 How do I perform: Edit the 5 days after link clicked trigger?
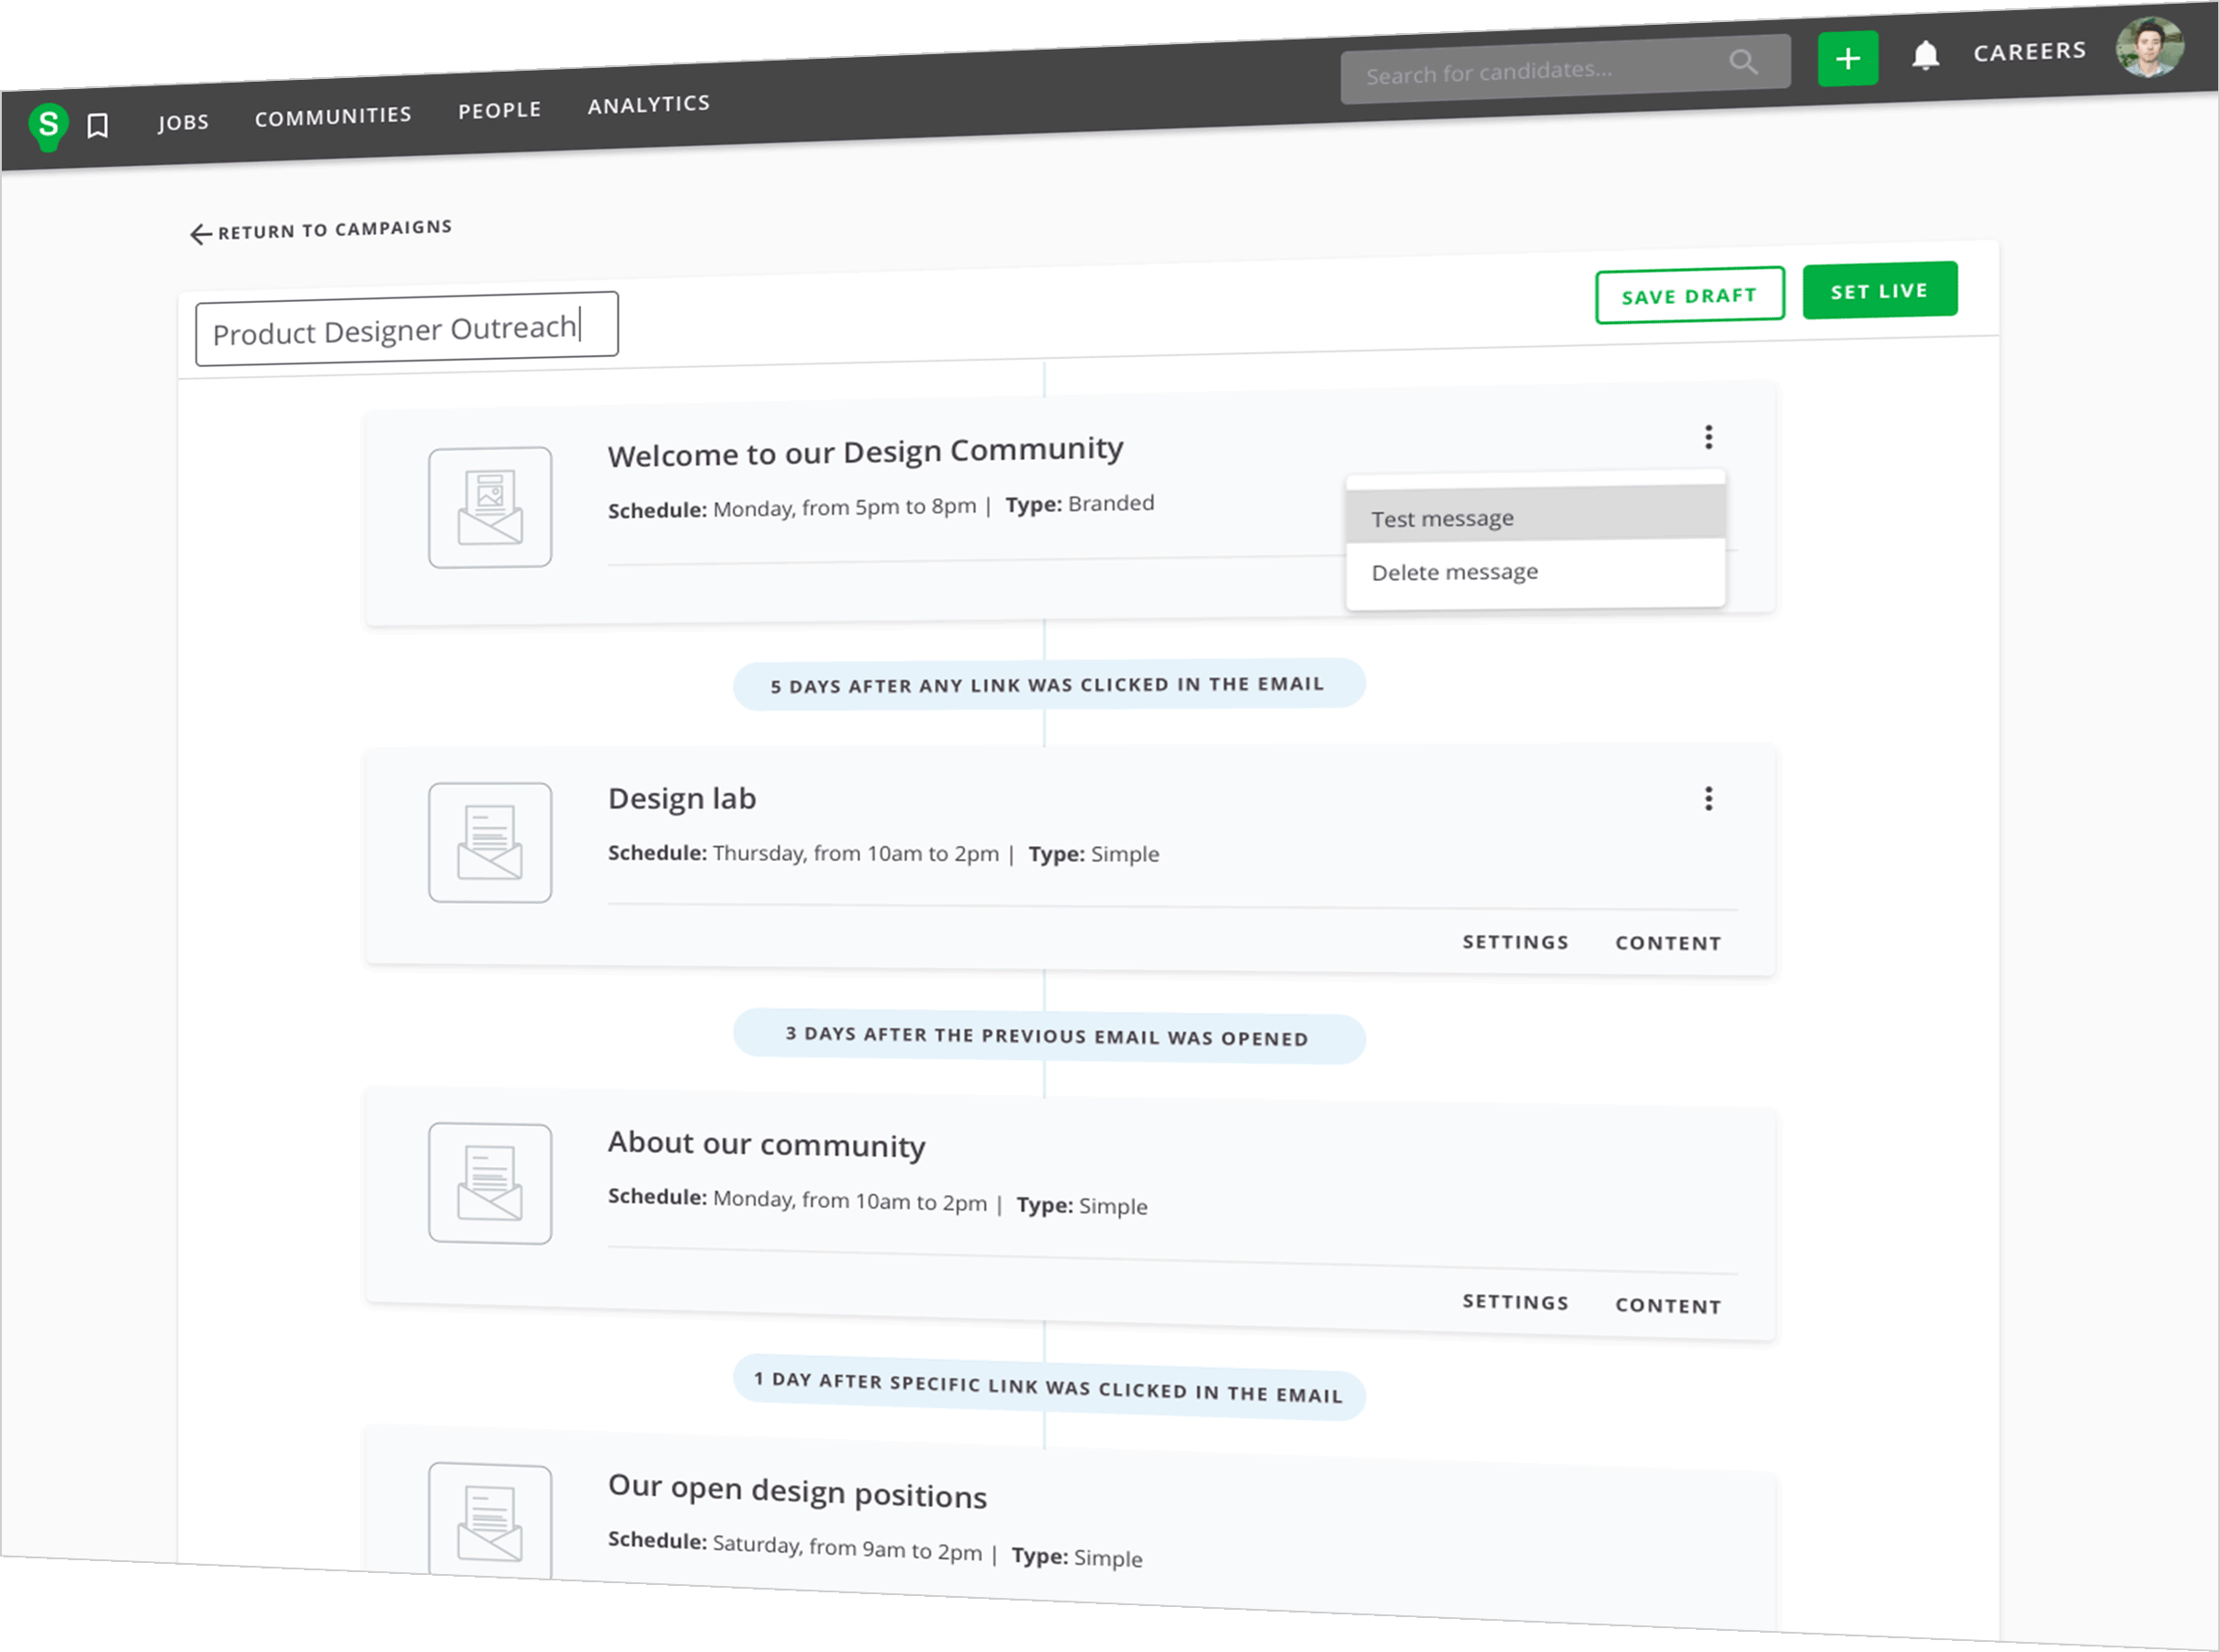(x=1048, y=684)
